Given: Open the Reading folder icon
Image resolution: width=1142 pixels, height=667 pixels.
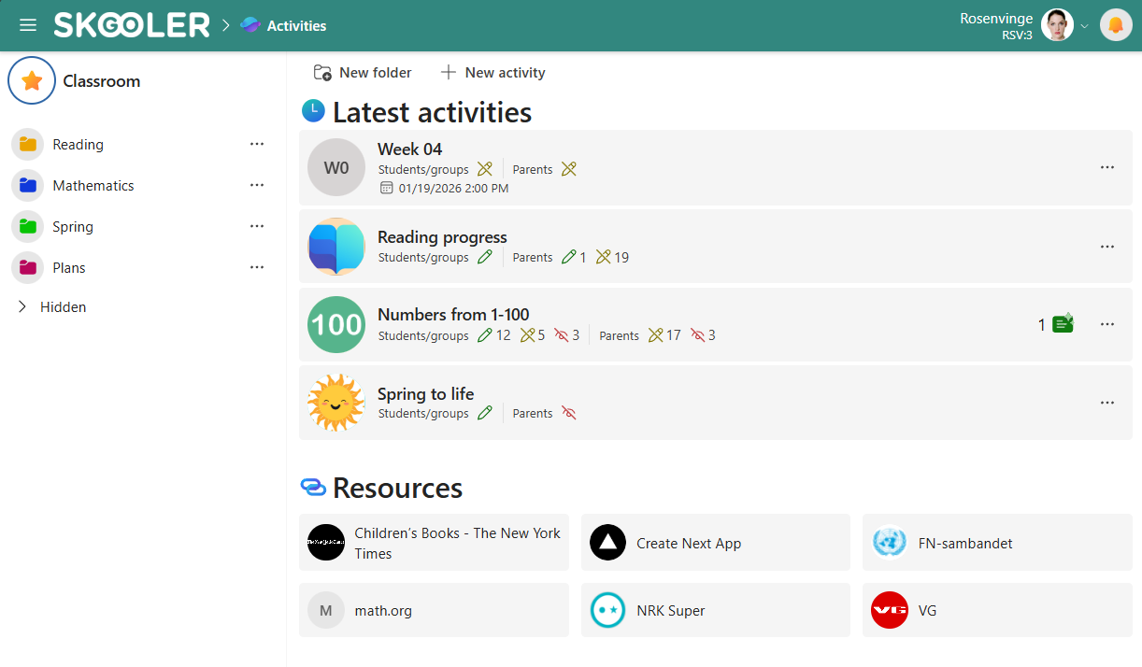Looking at the screenshot, I should 28,145.
